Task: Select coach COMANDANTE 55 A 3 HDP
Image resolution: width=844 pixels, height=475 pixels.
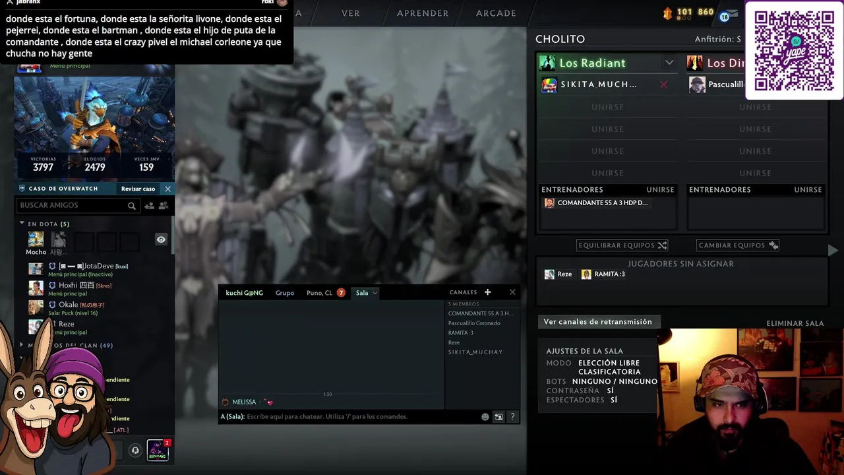Action: coord(596,203)
